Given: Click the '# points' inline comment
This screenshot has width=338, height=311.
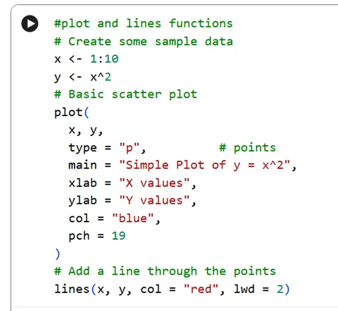Looking at the screenshot, I should (x=247, y=148).
